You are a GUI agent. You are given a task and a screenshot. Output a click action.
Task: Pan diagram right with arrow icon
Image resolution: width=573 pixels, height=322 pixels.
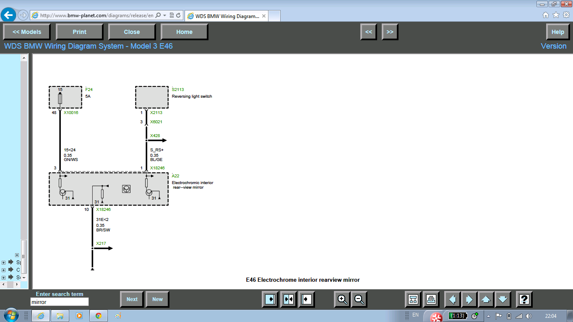[469, 299]
